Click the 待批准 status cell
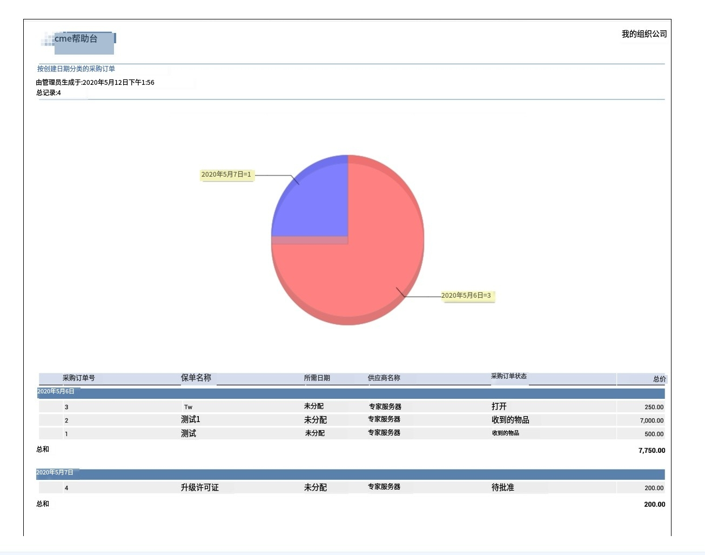The height and width of the screenshot is (555, 705). pyautogui.click(x=502, y=487)
